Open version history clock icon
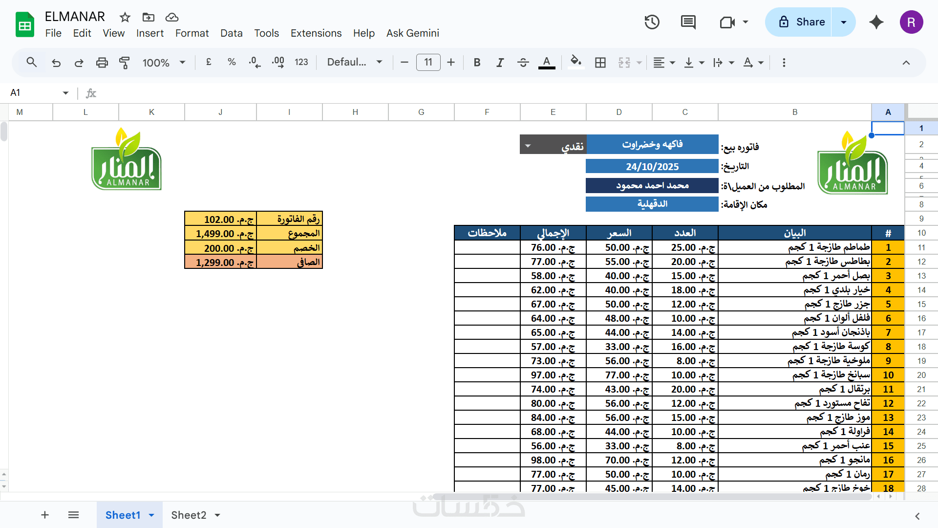The image size is (938, 528). pos(652,22)
